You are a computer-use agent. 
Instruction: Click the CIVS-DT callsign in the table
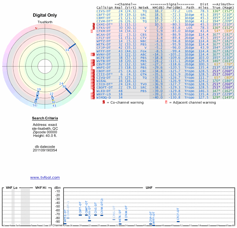(x=104, y=11)
